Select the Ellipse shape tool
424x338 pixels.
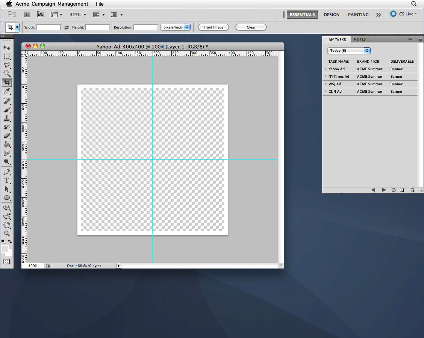click(7, 198)
